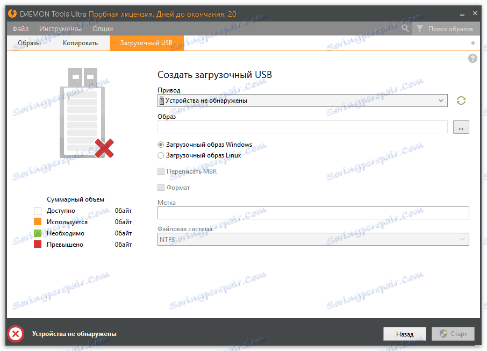
Task: Select the Загрузочный USB tab
Action: coord(146,43)
